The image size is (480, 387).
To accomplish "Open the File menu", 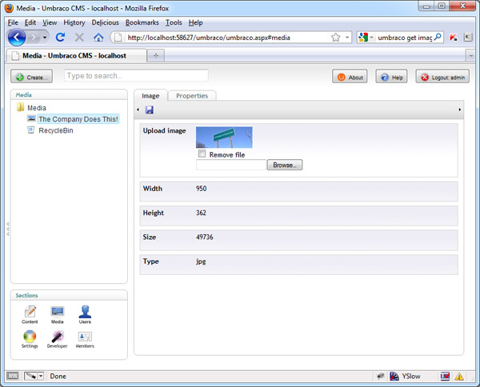I will coord(13,22).
